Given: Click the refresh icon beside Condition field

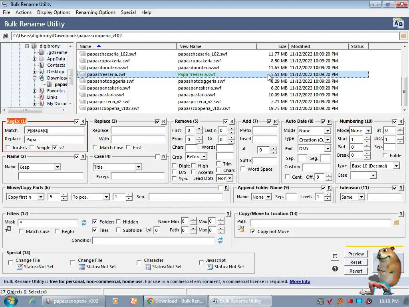Looking at the screenshot, I should click(220, 240).
